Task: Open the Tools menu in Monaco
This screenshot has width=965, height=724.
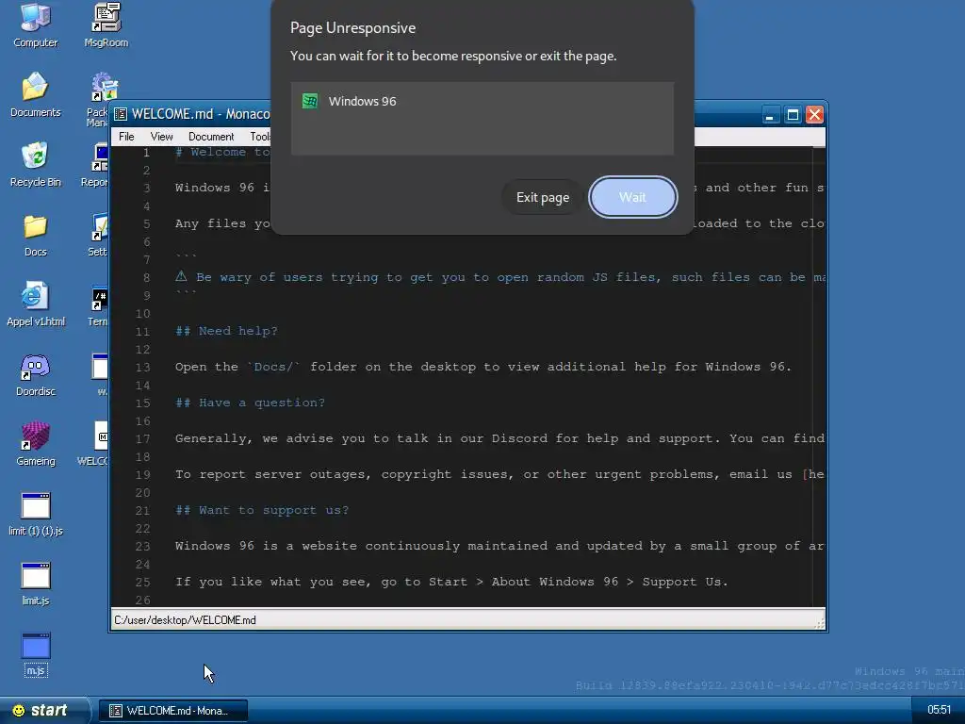Action: point(258,136)
